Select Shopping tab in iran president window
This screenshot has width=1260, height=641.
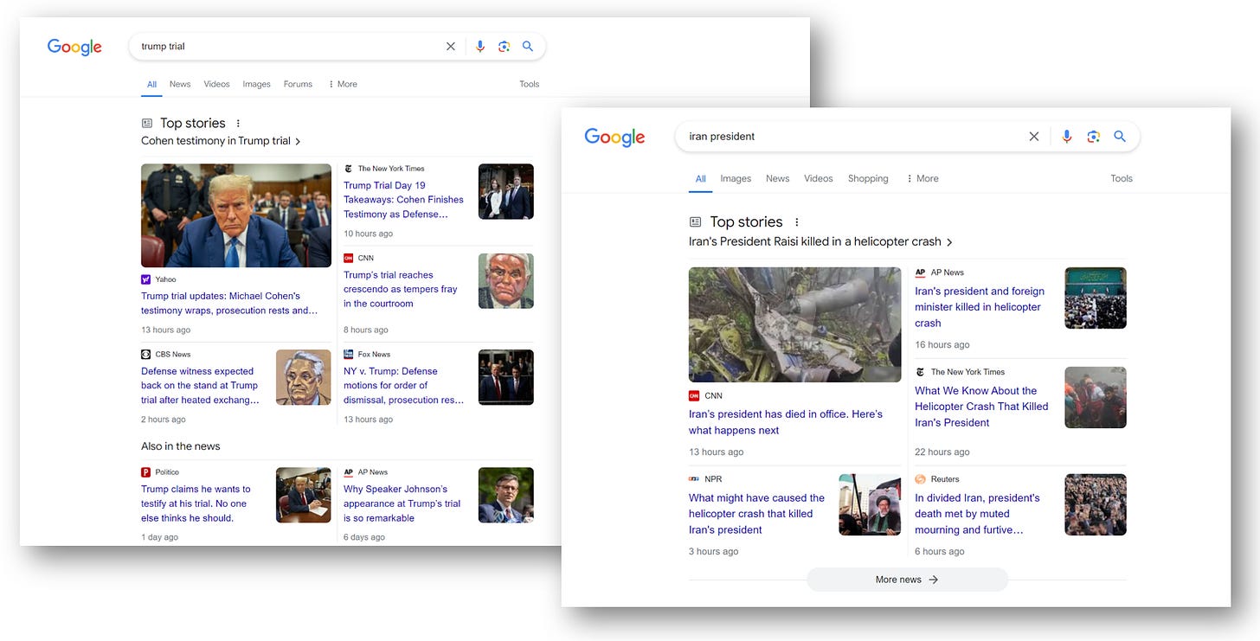[868, 178]
